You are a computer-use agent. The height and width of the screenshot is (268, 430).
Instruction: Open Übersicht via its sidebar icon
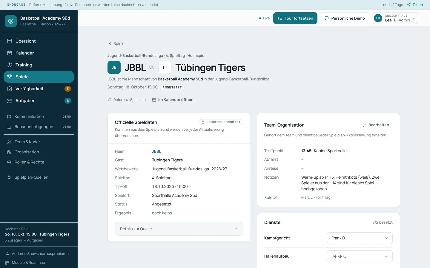[10, 41]
